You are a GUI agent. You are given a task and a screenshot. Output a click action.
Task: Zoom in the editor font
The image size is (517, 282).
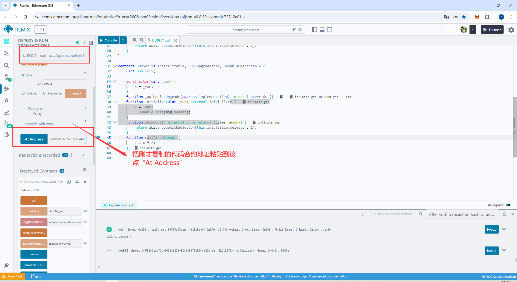pos(142,40)
